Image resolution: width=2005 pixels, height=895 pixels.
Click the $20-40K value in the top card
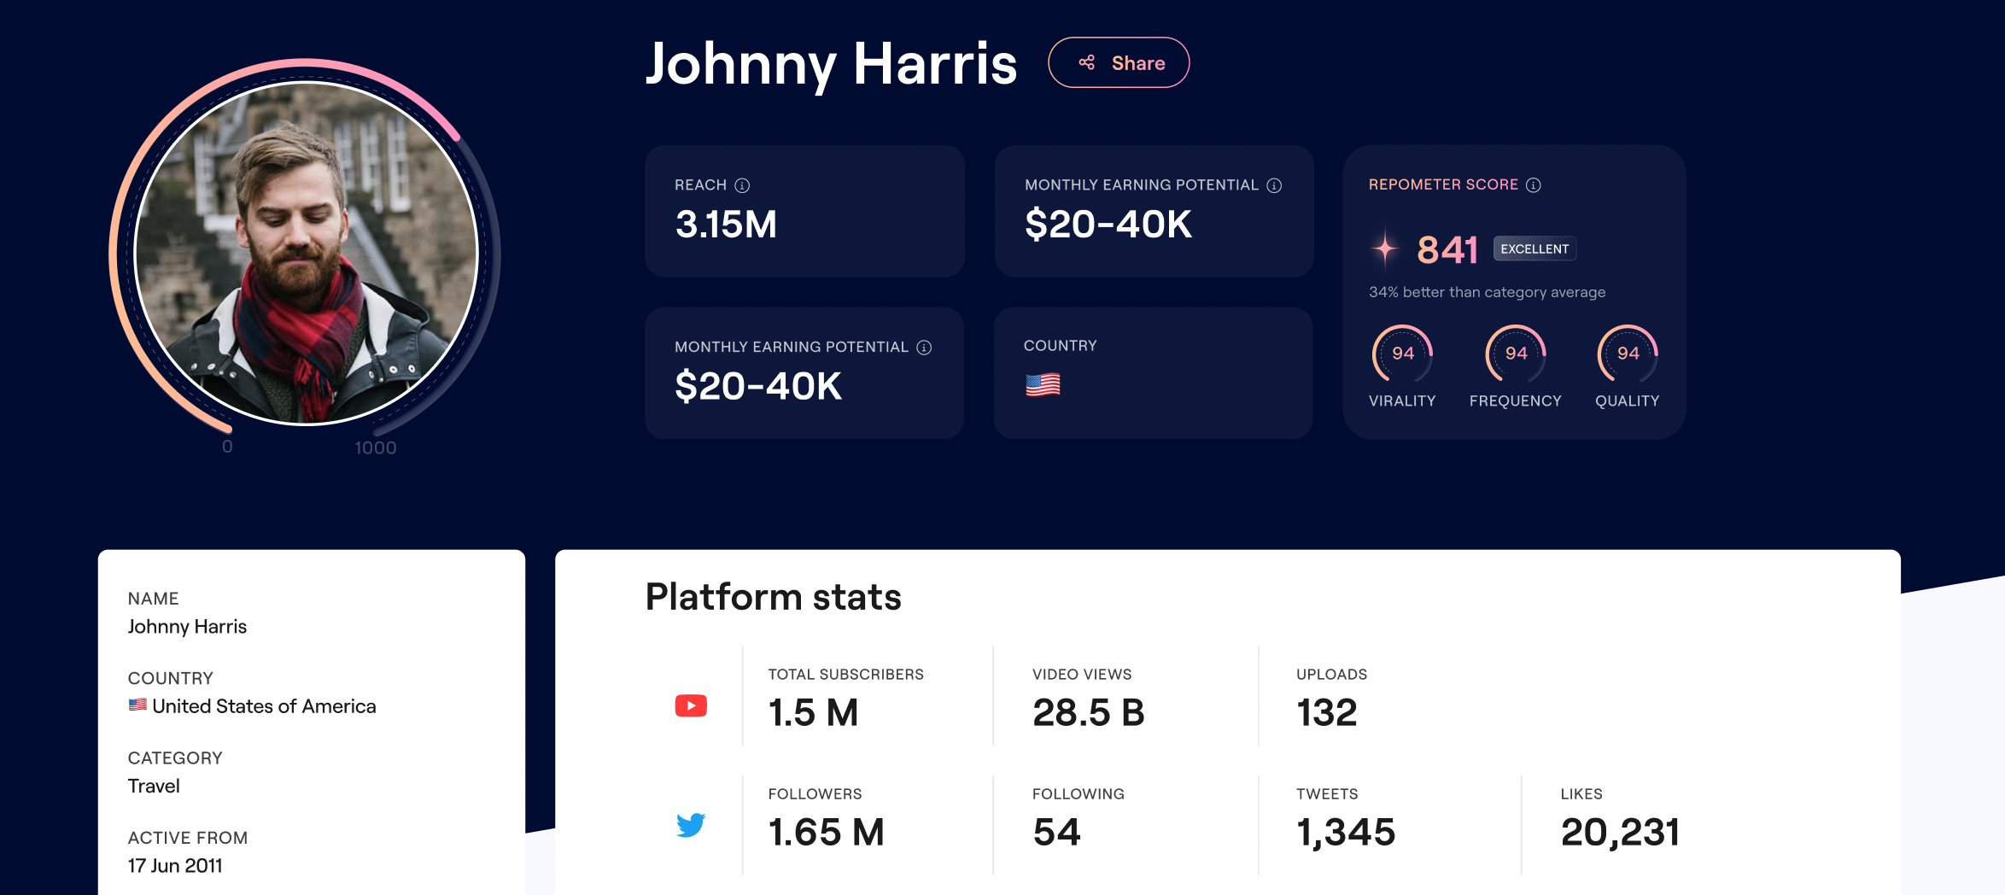coord(1108,225)
